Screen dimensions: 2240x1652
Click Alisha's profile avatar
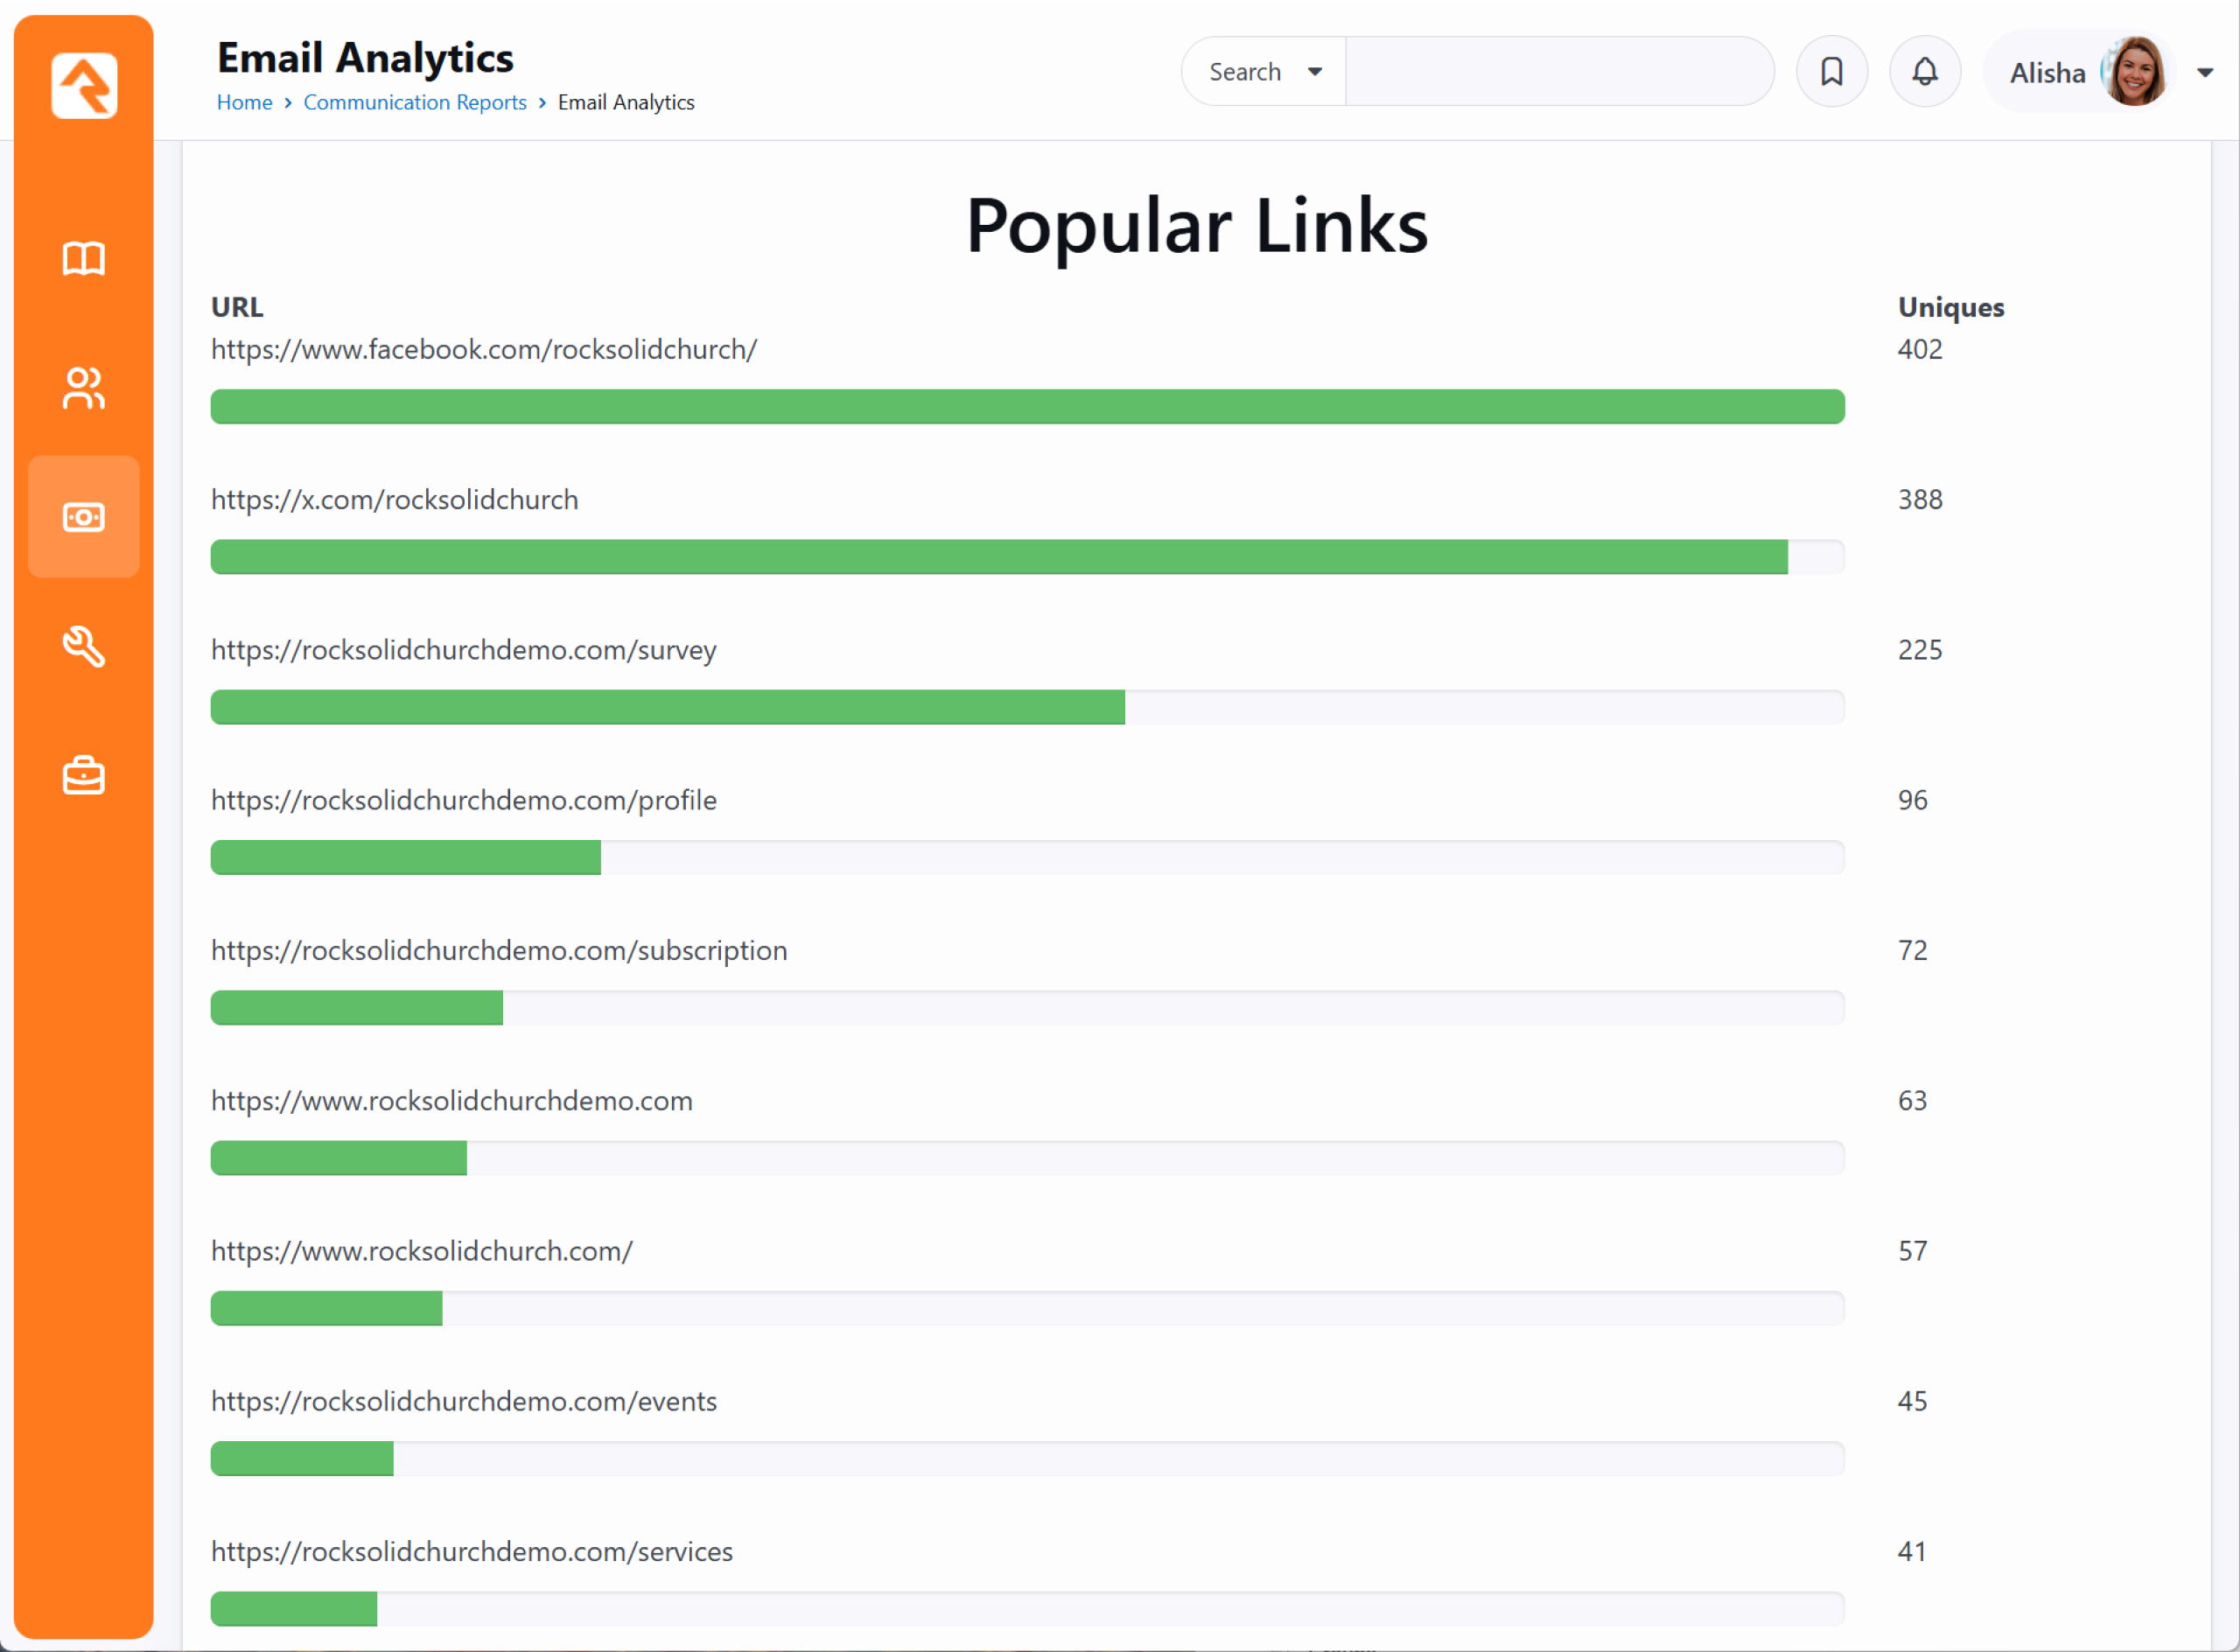coord(2134,71)
